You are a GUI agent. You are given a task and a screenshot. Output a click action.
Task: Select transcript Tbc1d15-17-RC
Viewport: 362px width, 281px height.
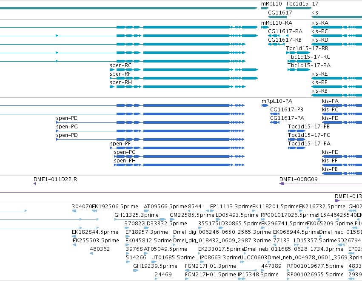point(309,57)
